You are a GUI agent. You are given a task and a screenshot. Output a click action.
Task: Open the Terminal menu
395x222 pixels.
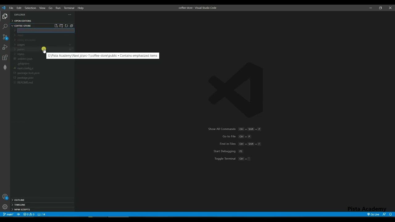69,8
